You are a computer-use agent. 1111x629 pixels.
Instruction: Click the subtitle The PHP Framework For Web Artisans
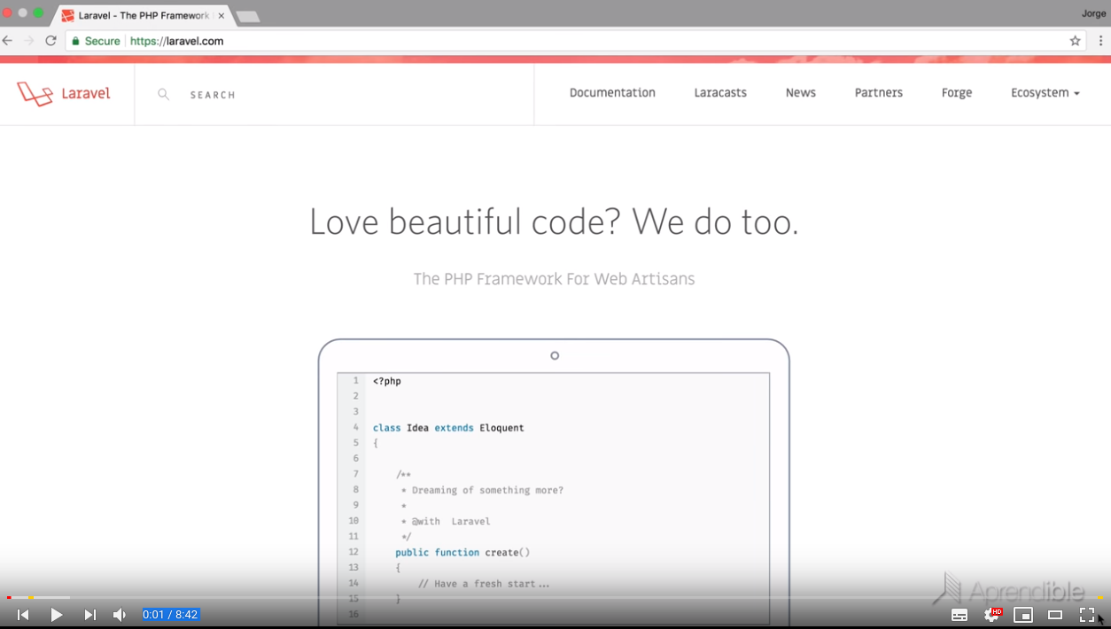click(x=554, y=279)
